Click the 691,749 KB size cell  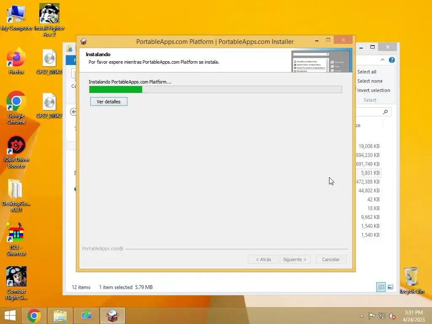[x=368, y=164]
